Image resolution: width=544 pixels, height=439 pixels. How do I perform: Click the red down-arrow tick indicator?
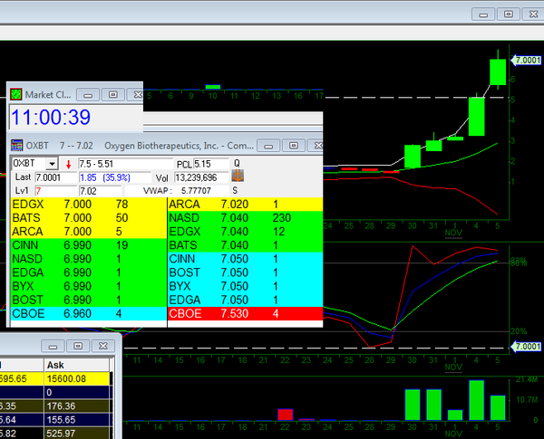[x=68, y=164]
